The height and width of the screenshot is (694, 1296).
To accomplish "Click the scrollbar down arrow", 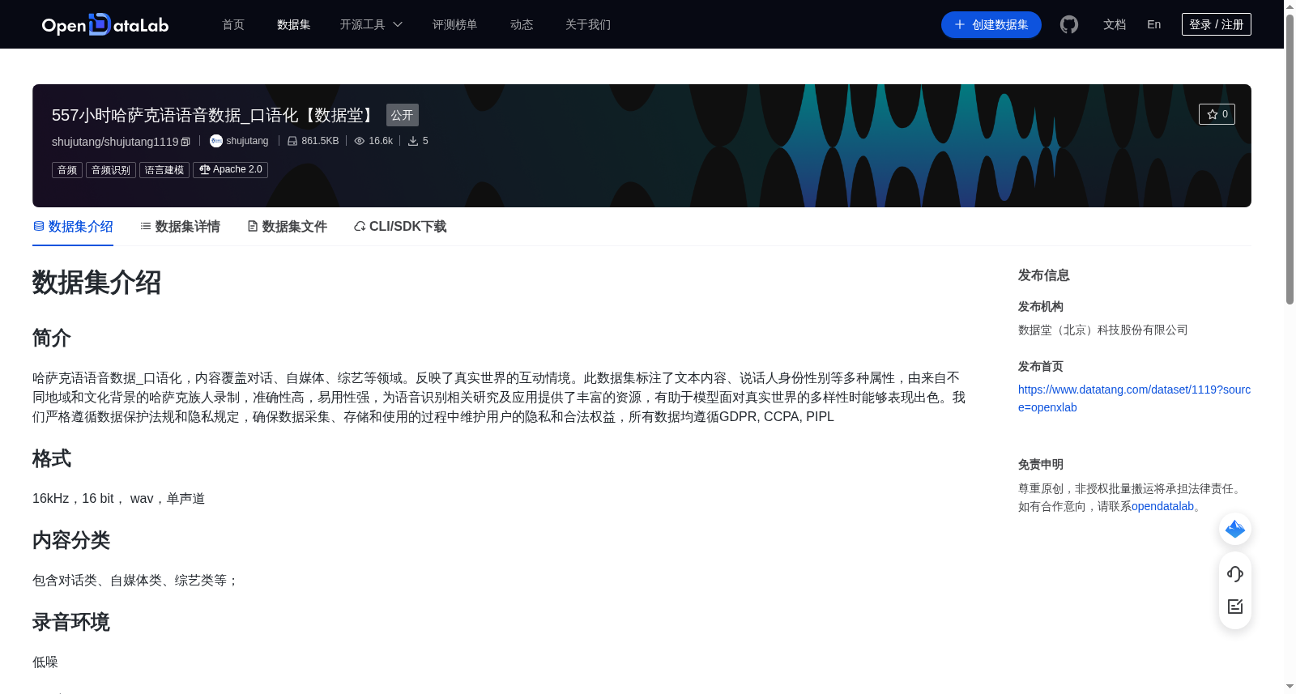I will 1290,687.
